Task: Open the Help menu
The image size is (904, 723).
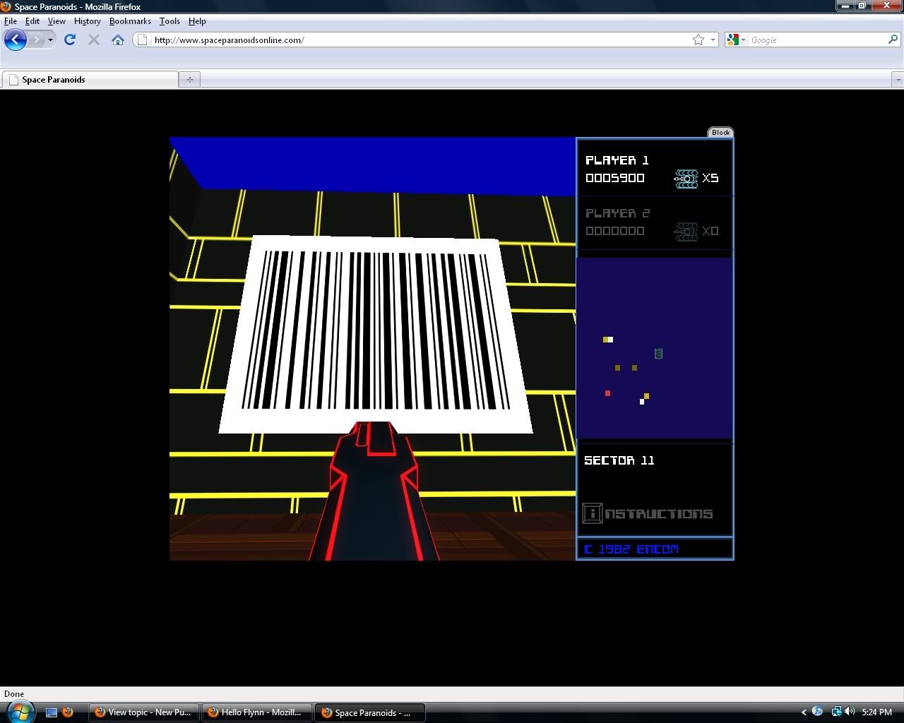Action: (x=197, y=21)
